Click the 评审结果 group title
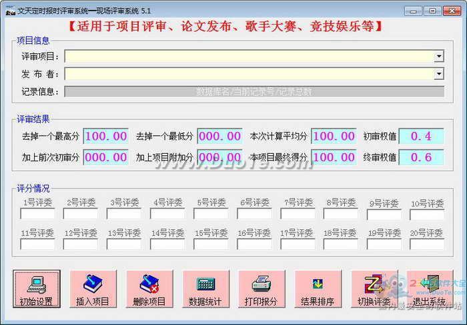467x325 pixels. pyautogui.click(x=33, y=119)
